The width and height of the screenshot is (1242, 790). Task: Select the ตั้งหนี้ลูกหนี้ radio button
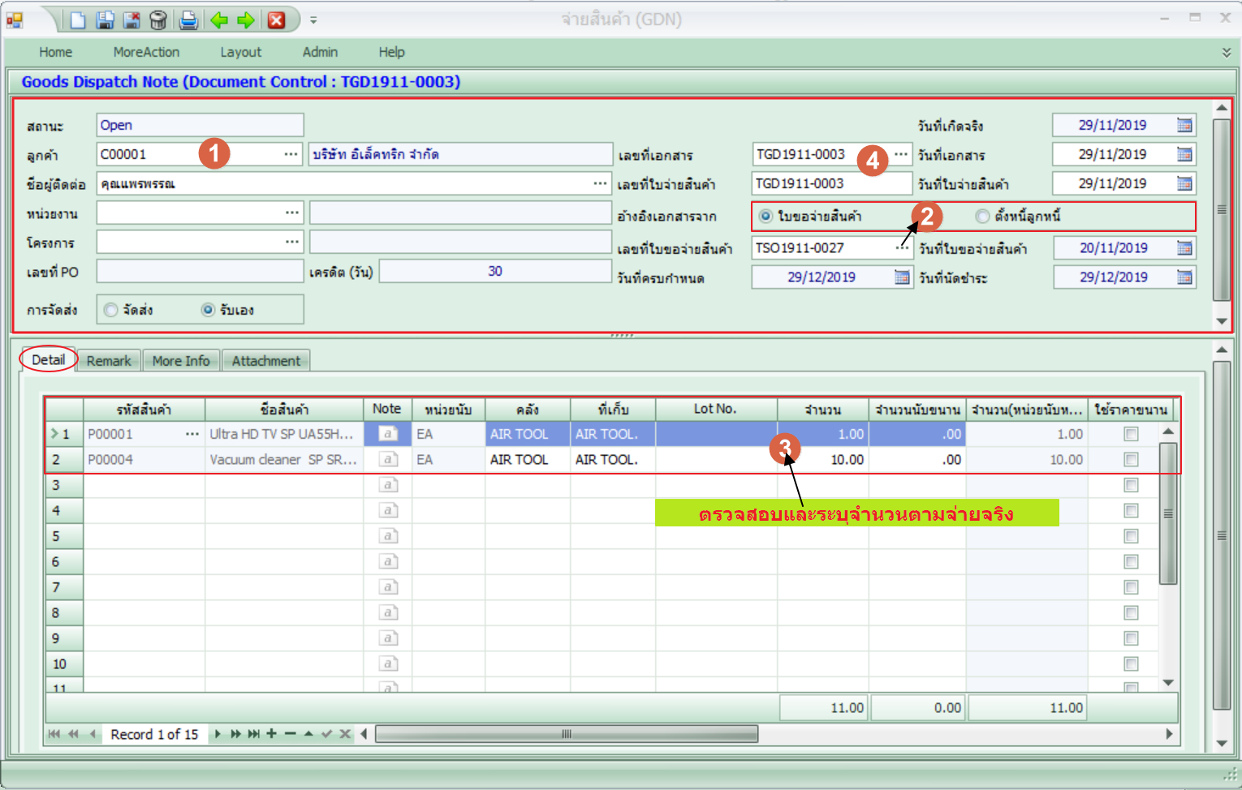click(x=982, y=216)
